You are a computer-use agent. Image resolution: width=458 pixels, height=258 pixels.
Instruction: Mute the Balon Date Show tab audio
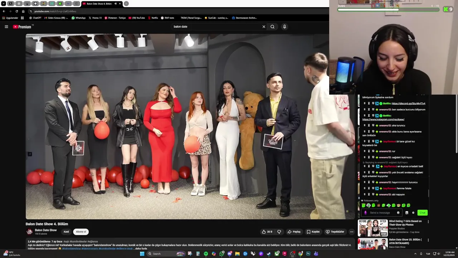pyautogui.click(x=116, y=4)
